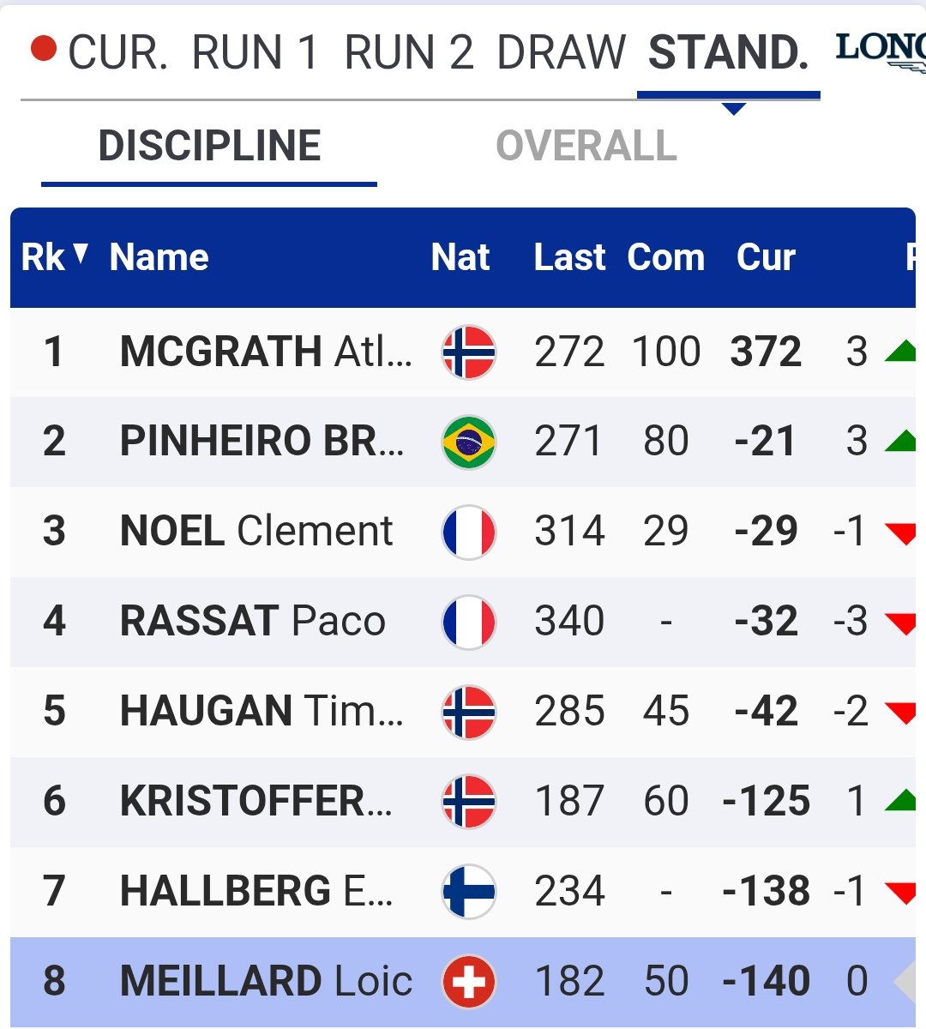Click Finland flag beside Hallberg
The width and height of the screenshot is (926, 1029).
[468, 891]
